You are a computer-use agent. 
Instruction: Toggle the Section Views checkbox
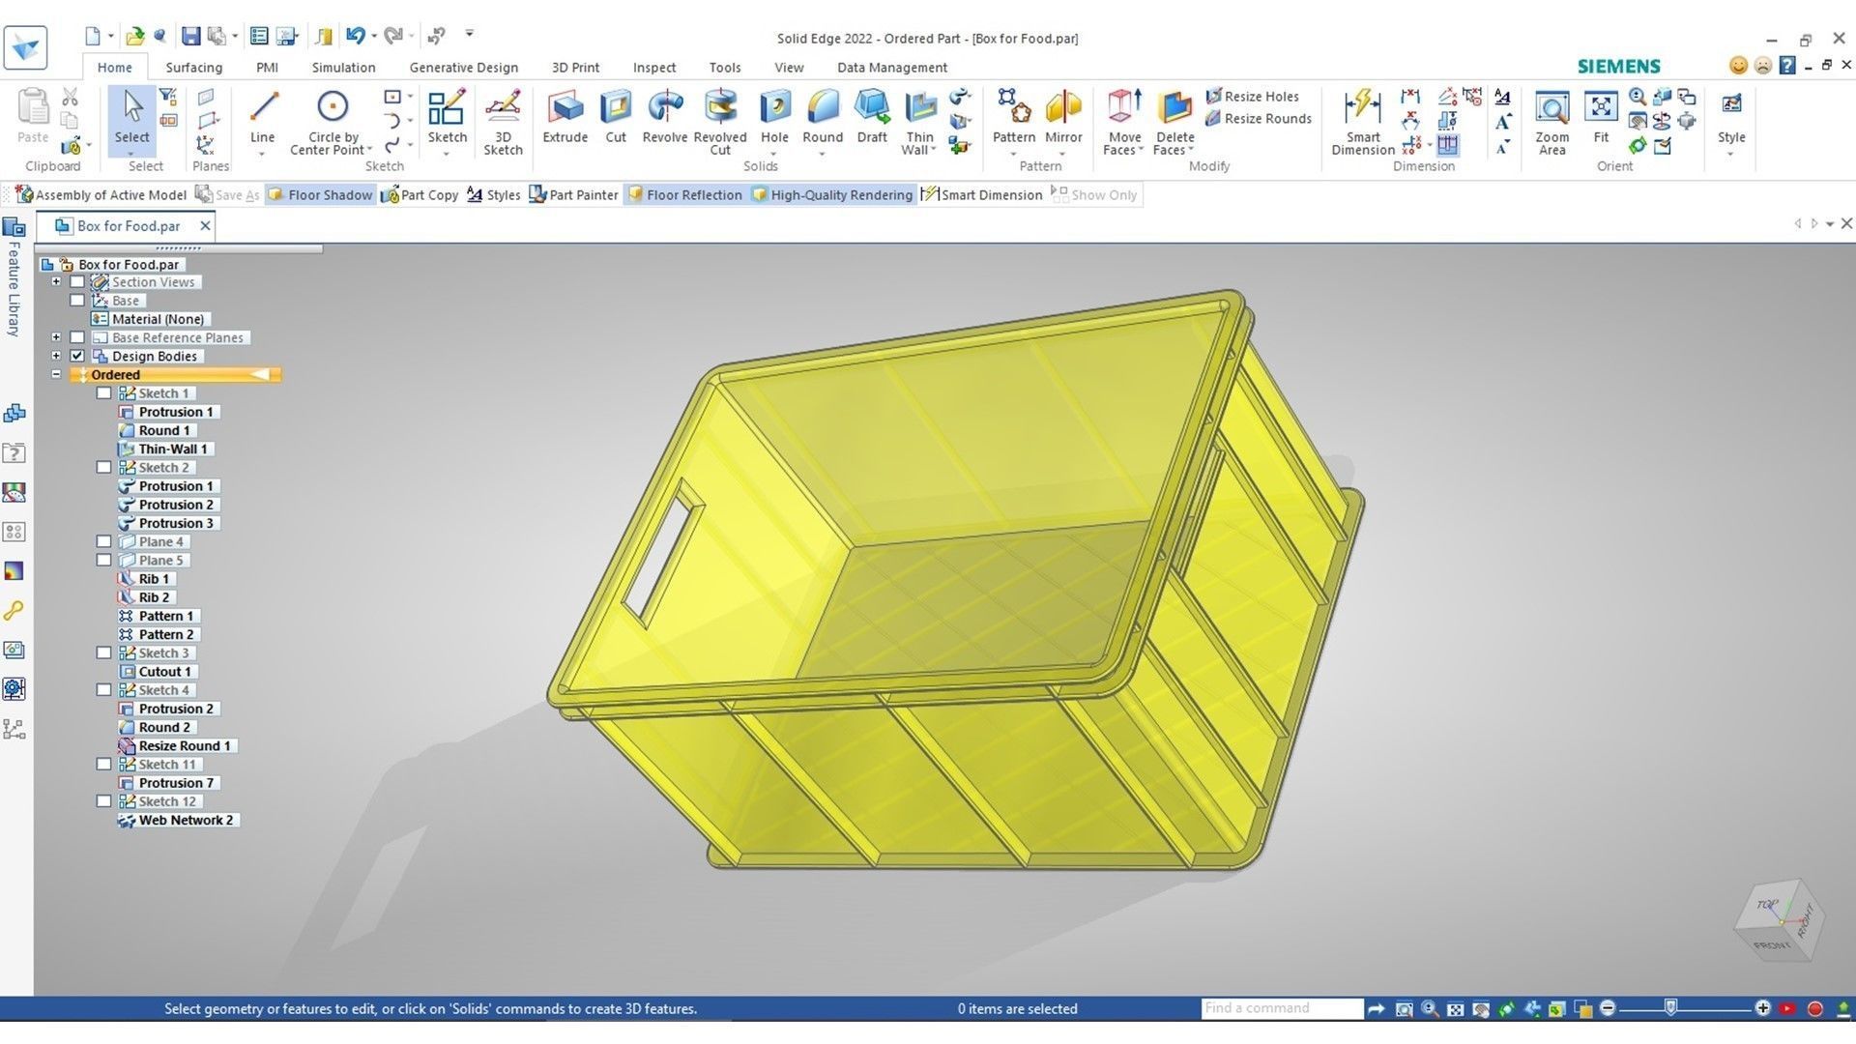(x=77, y=282)
